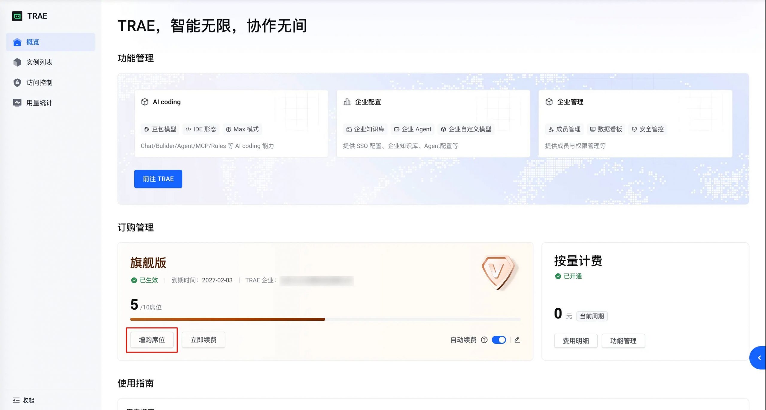Click the TRAE logo icon
Screen dimensions: 766x410
pyautogui.click(x=17, y=16)
